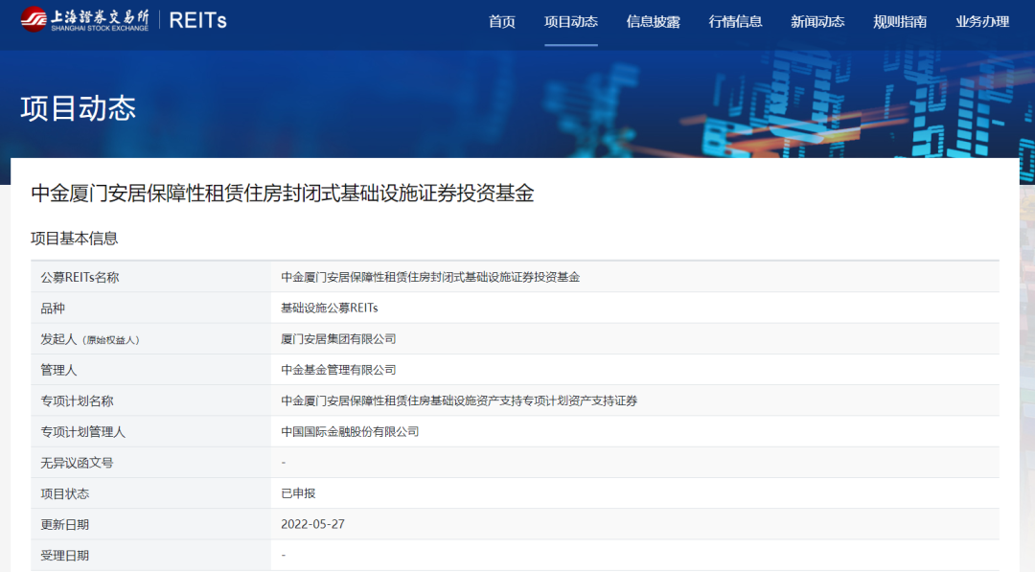Click the 项目状态 label

65,494
